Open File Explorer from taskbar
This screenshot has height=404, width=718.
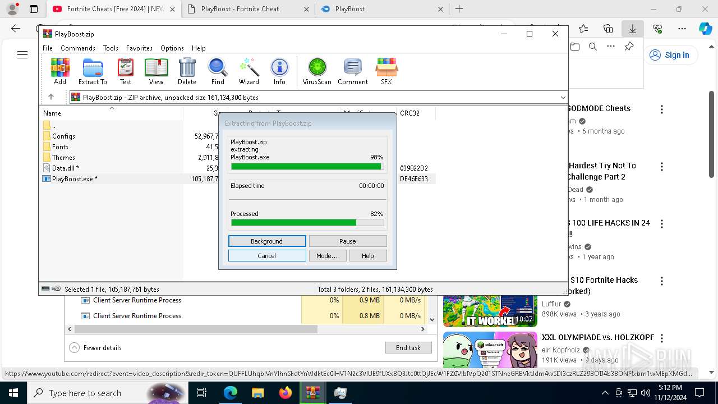click(257, 393)
